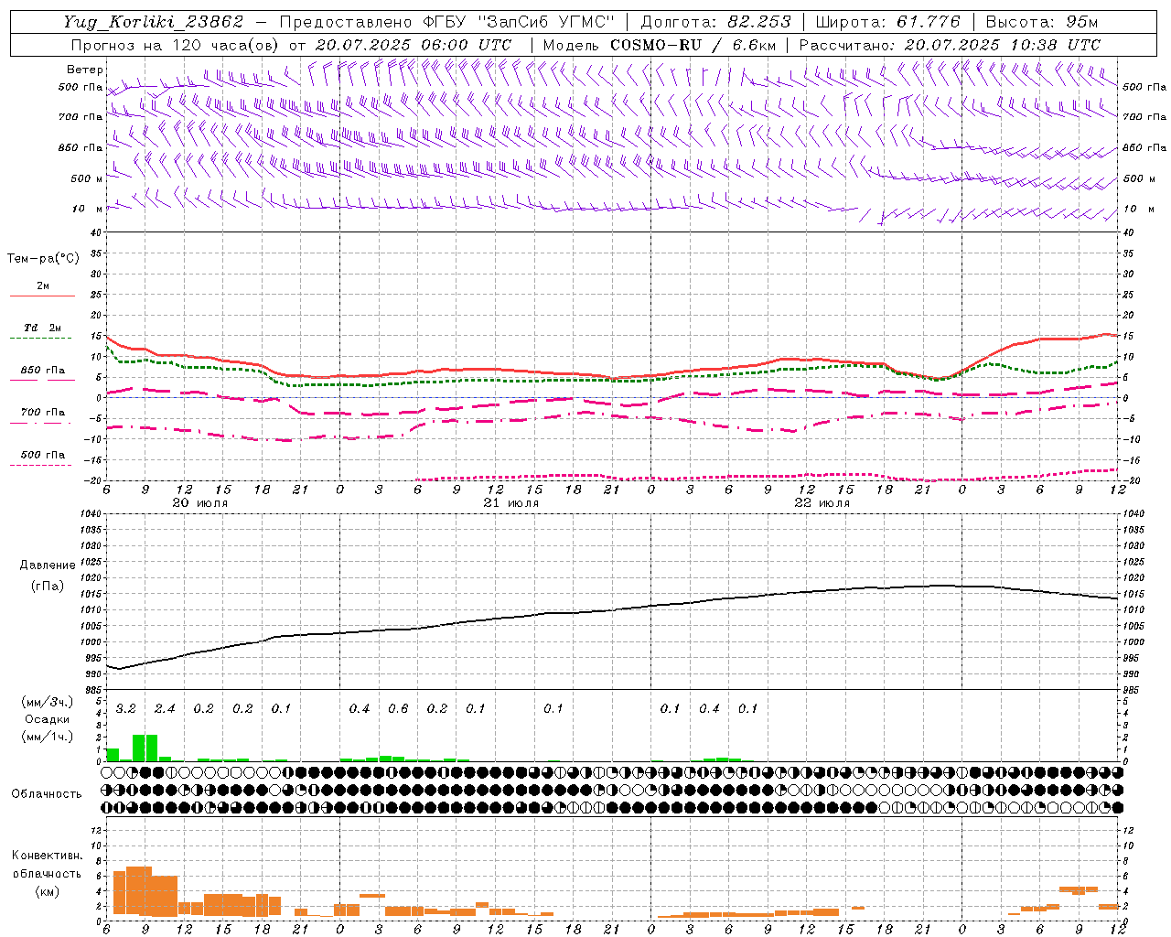Click the 500 м wind level label at left
Viewport: 1171px width, 937px height.
(x=87, y=178)
